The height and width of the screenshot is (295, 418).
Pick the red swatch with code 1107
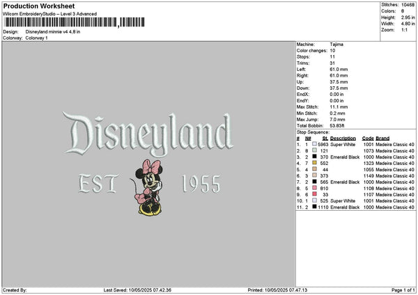(x=315, y=194)
